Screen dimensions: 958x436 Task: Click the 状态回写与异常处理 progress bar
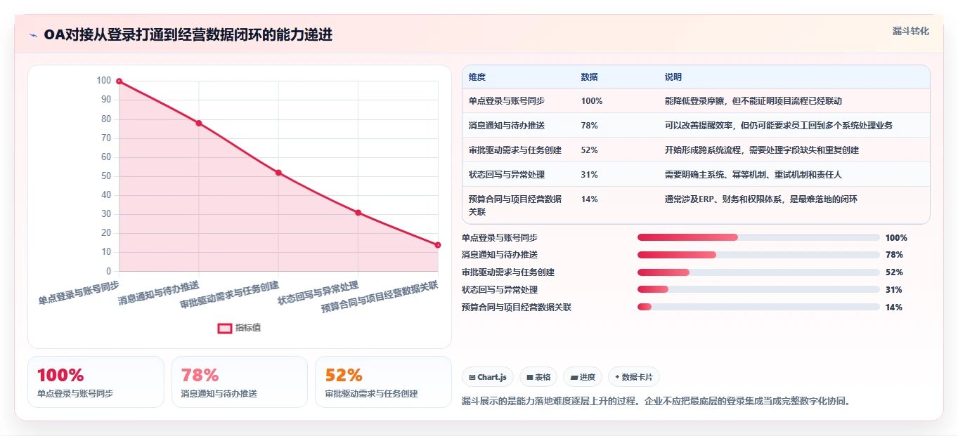click(758, 289)
